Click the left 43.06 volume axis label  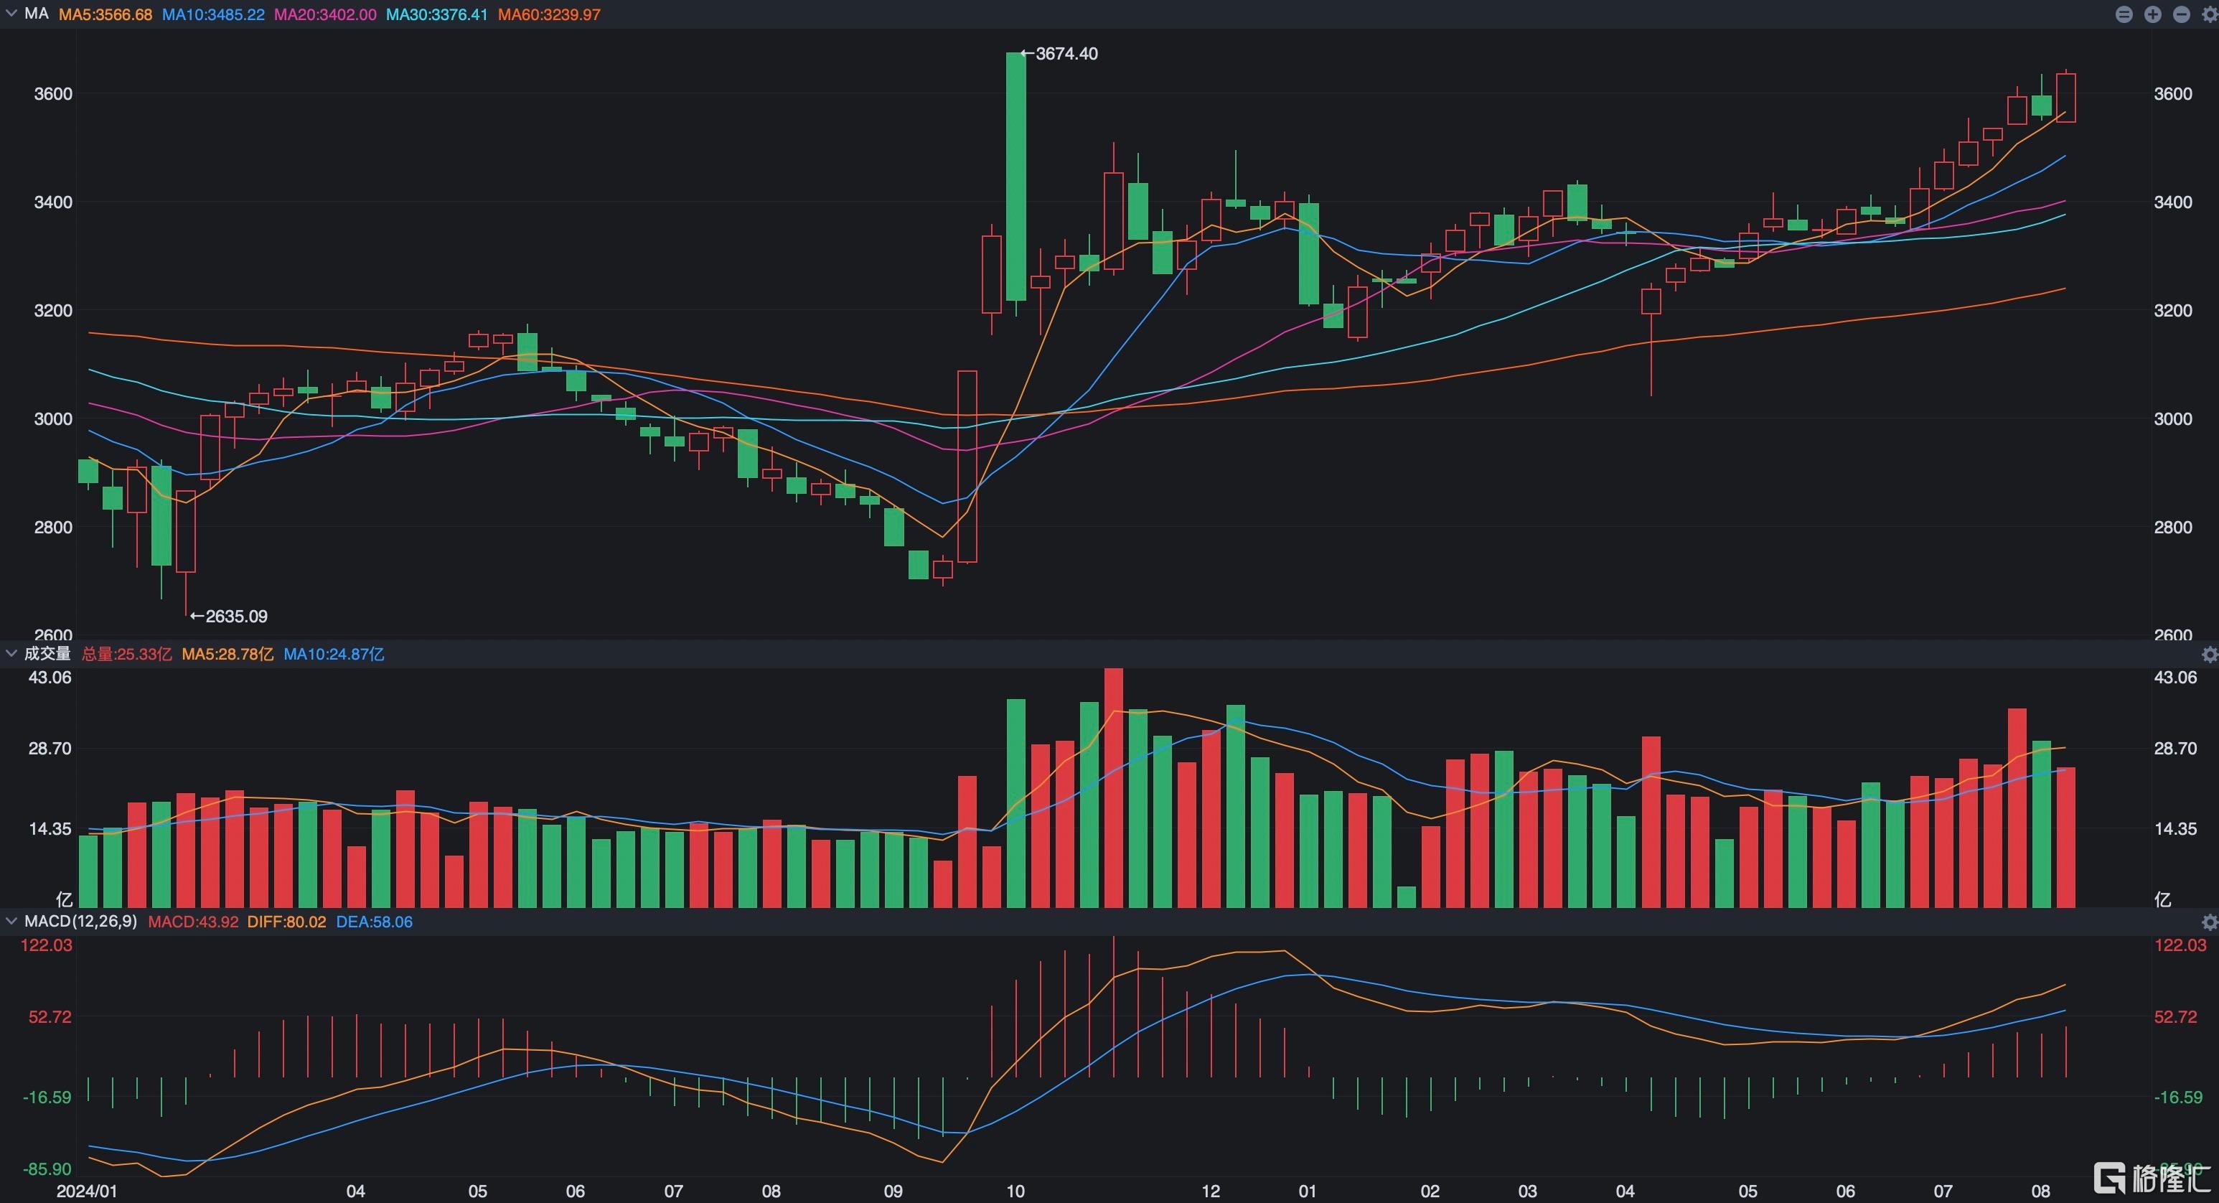(x=50, y=678)
